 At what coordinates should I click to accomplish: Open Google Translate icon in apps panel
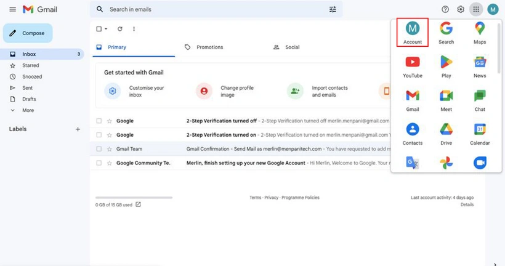[x=413, y=163]
